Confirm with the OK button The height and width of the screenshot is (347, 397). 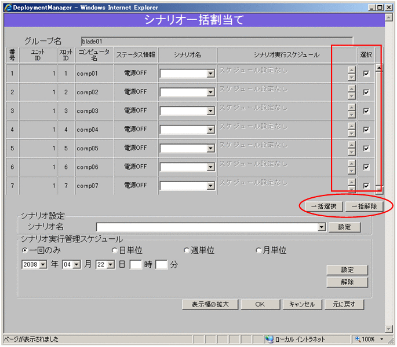tap(260, 305)
